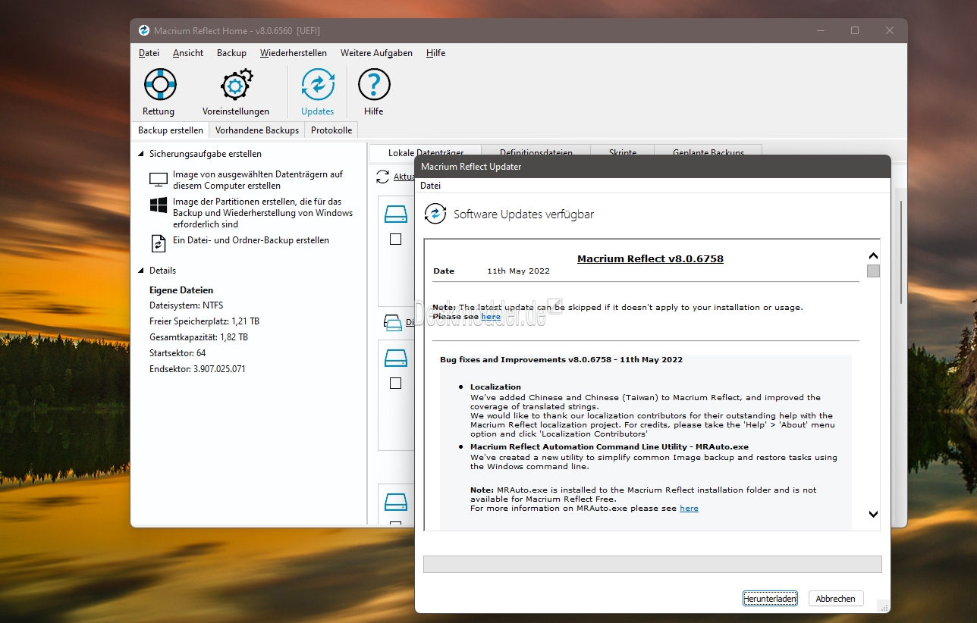Viewport: 977px width, 623px height.
Task: Click the refresh icon beside Aktualisieren
Action: click(383, 177)
